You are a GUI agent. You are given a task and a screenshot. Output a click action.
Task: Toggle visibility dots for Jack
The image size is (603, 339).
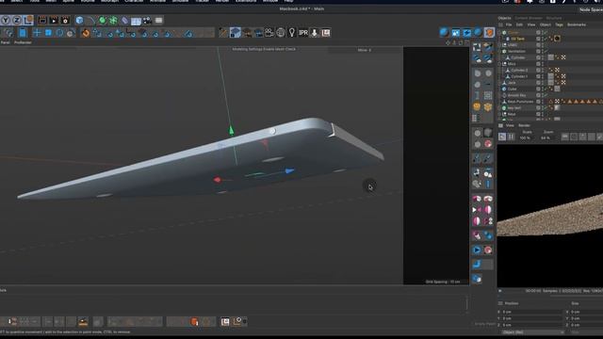pos(543,83)
